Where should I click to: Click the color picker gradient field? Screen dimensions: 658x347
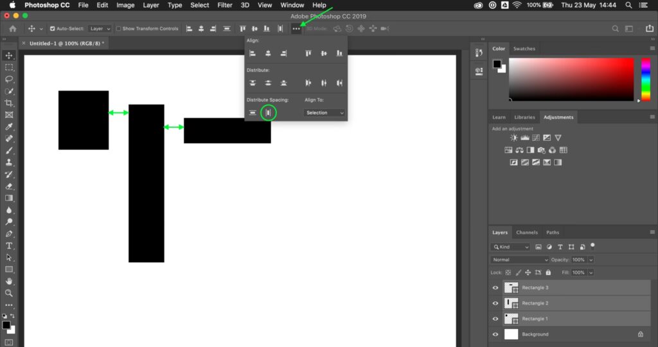point(571,79)
